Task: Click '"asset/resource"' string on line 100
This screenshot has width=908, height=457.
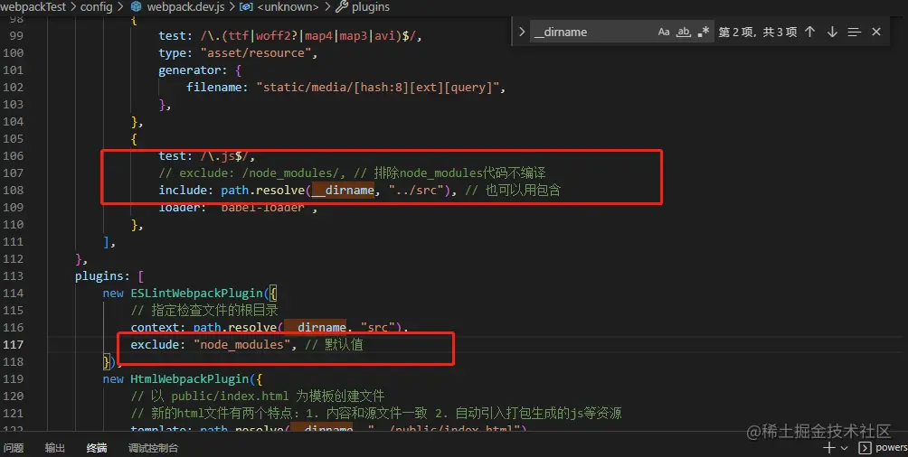Action: pos(256,52)
